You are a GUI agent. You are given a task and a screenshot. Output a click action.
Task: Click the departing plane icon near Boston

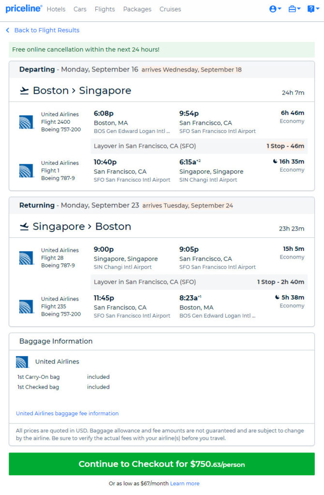point(24,91)
